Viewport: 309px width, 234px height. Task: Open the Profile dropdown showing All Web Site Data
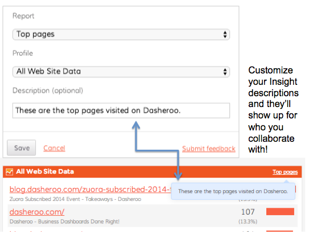coord(121,72)
